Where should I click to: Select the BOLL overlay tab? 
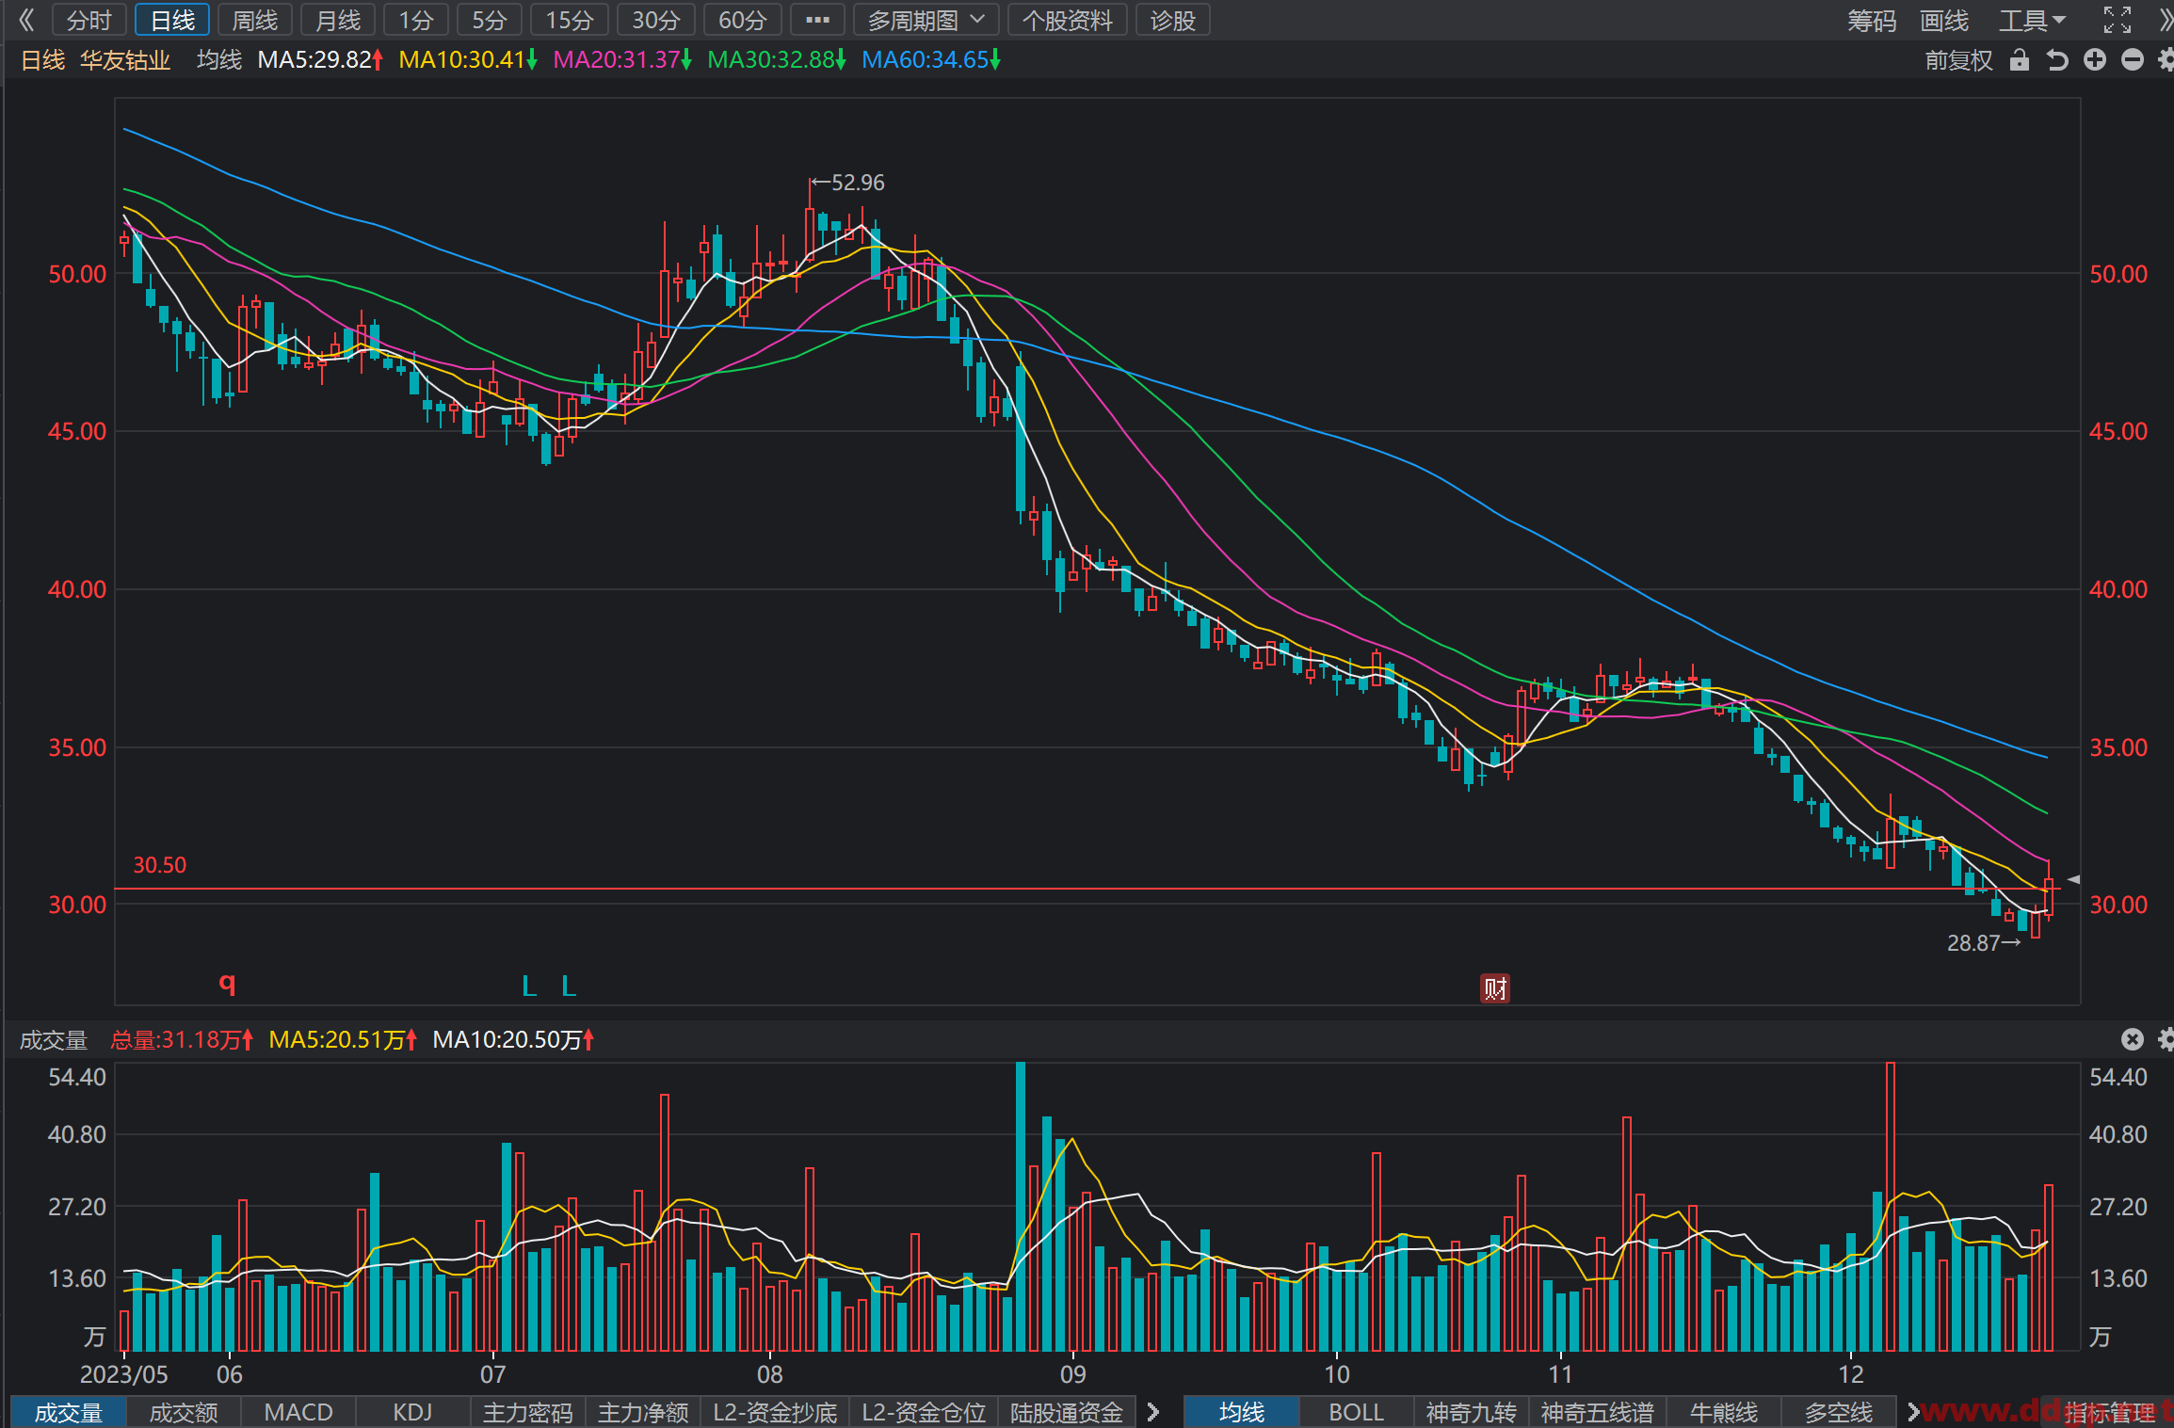tap(1356, 1412)
